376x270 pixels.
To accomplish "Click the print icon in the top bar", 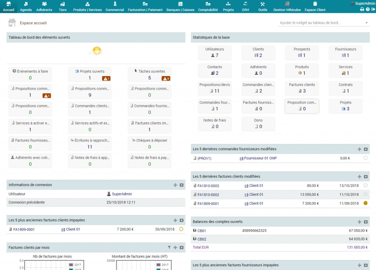I will point(362,10).
